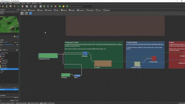
Task: Select Bitmap Output in the device list
Action: [9, 62]
